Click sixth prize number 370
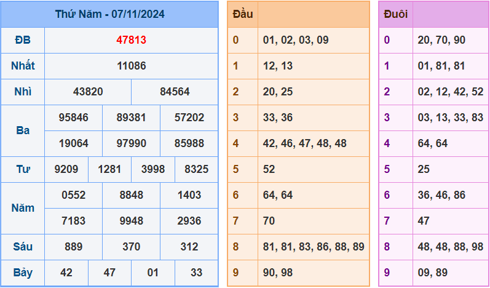 pyautogui.click(x=131, y=247)
